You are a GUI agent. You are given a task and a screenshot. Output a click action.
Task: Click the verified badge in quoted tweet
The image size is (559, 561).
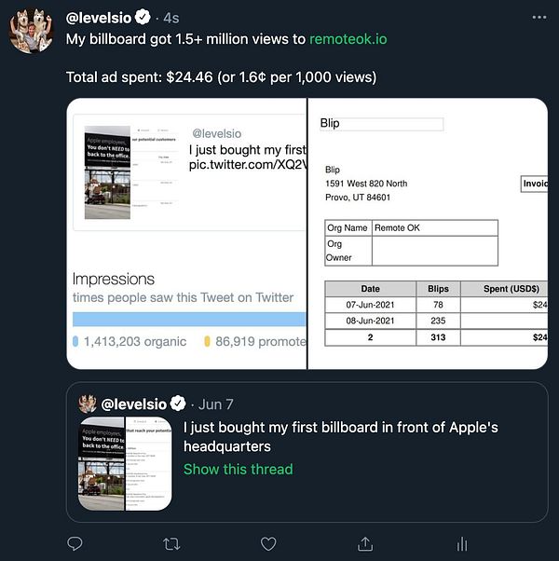177,404
